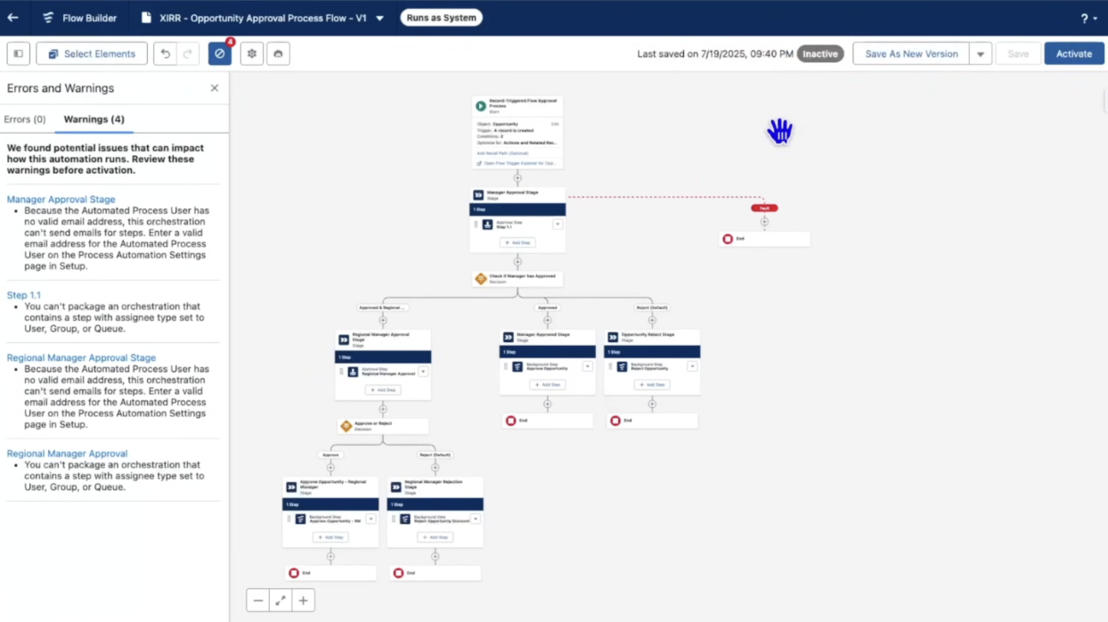Expand Step 1.1 approval step dropdown
Image resolution: width=1108 pixels, height=622 pixels.
click(558, 225)
